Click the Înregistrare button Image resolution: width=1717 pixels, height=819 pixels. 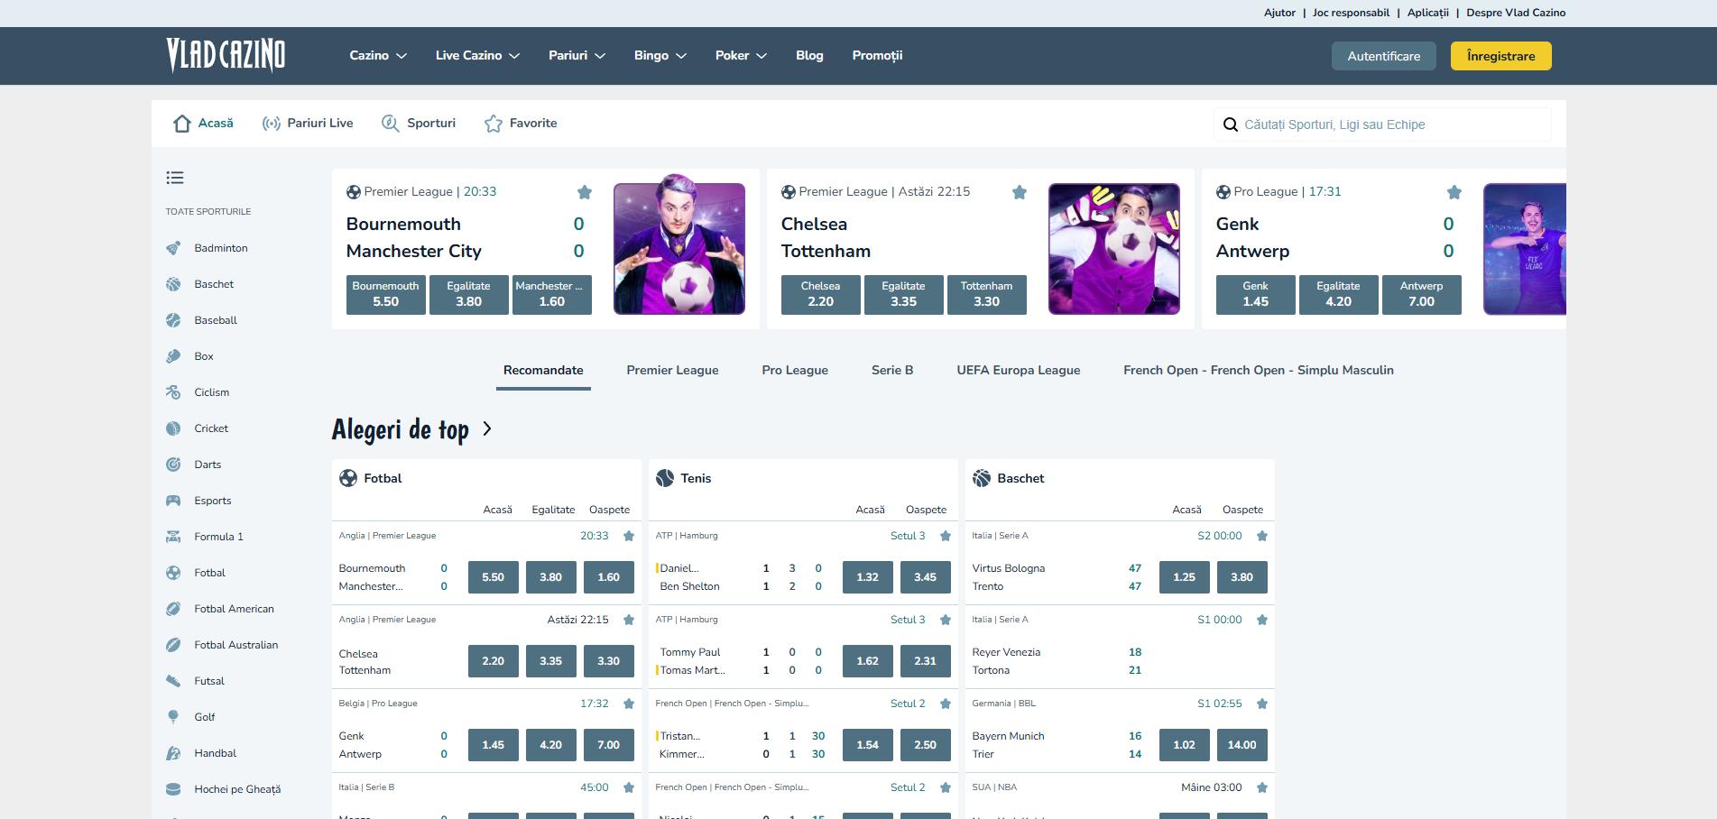click(x=1501, y=56)
